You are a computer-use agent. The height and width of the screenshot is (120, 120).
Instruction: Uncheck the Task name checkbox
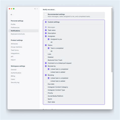click(x=46, y=30)
